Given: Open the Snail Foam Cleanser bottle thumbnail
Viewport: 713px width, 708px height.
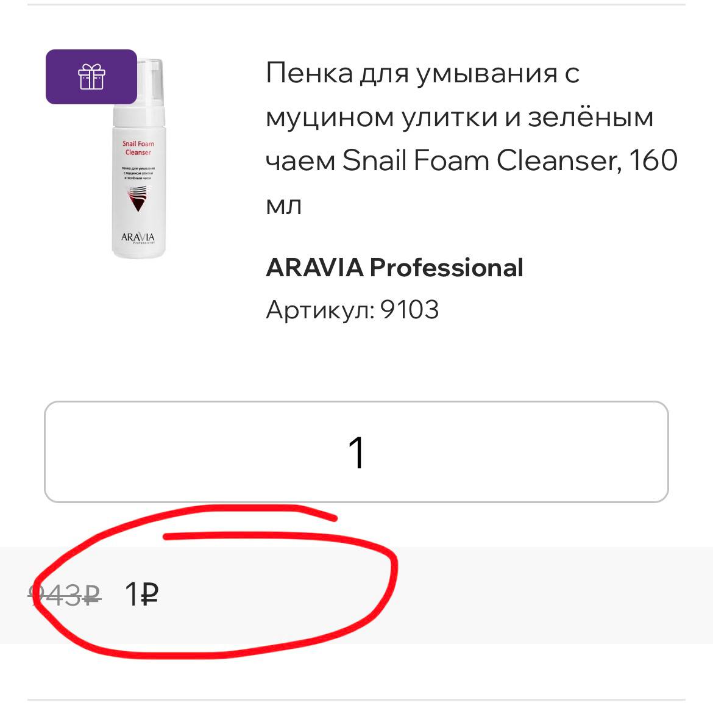Looking at the screenshot, I should 139,159.
